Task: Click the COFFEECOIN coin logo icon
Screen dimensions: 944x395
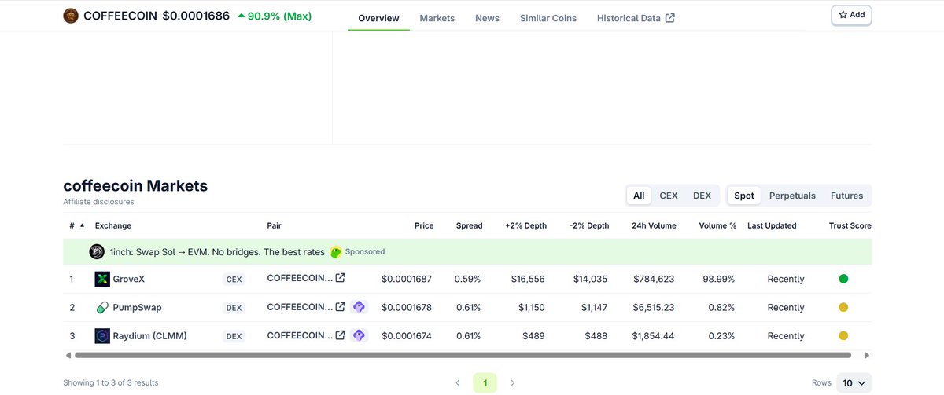Action: 71,16
